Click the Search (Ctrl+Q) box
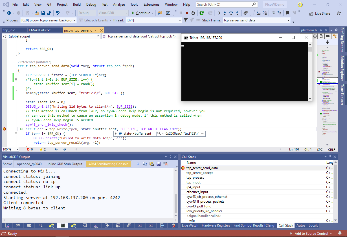Image resolution: width=347 pixels, height=237 pixels. tap(227, 5)
